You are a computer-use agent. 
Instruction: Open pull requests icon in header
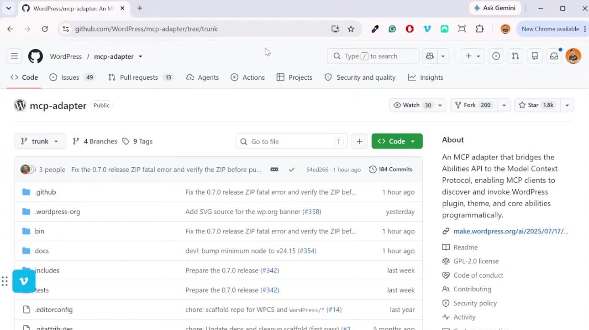pyautogui.click(x=515, y=56)
